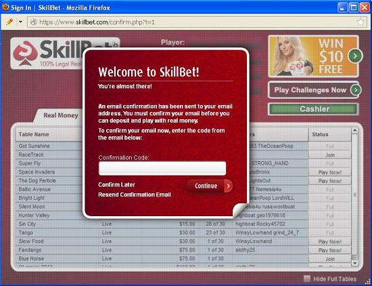This screenshot has height=286, width=372.
Task: Switch to the Real Money tab
Action: pyautogui.click(x=61, y=115)
